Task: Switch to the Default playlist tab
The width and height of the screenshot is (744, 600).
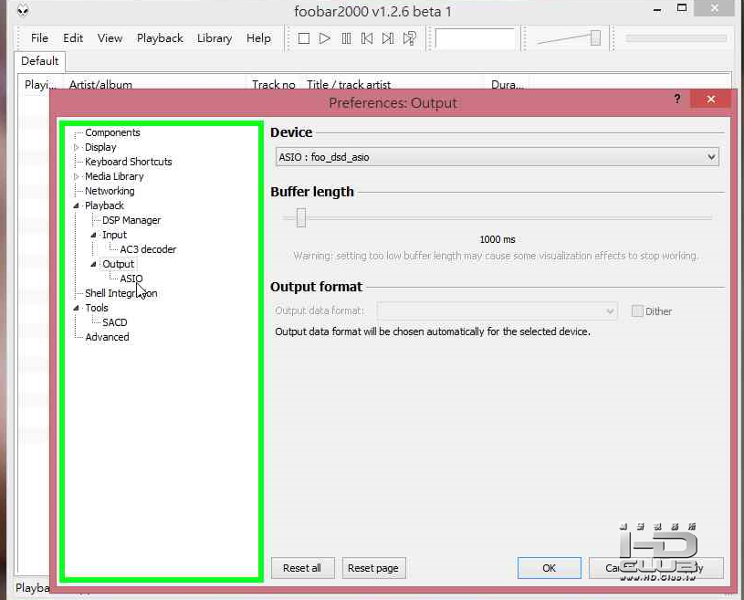Action: point(40,61)
